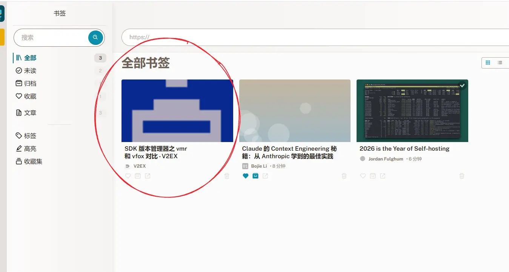Open the Self-hosting bookmark terminal thumbnail
The height and width of the screenshot is (272, 509).
point(412,111)
